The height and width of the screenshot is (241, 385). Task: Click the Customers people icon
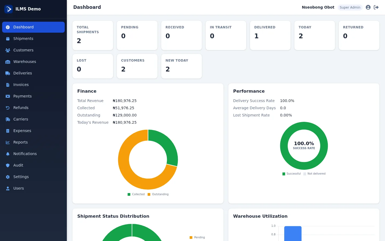(8, 50)
